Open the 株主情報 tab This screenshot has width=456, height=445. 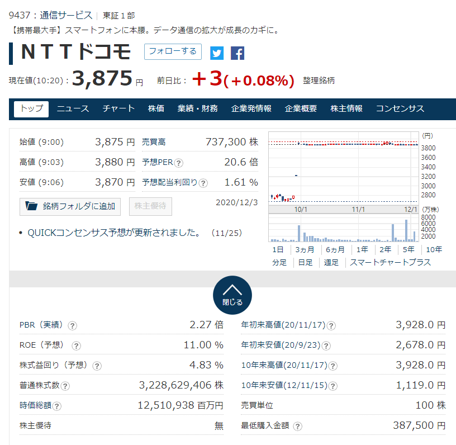pyautogui.click(x=346, y=109)
